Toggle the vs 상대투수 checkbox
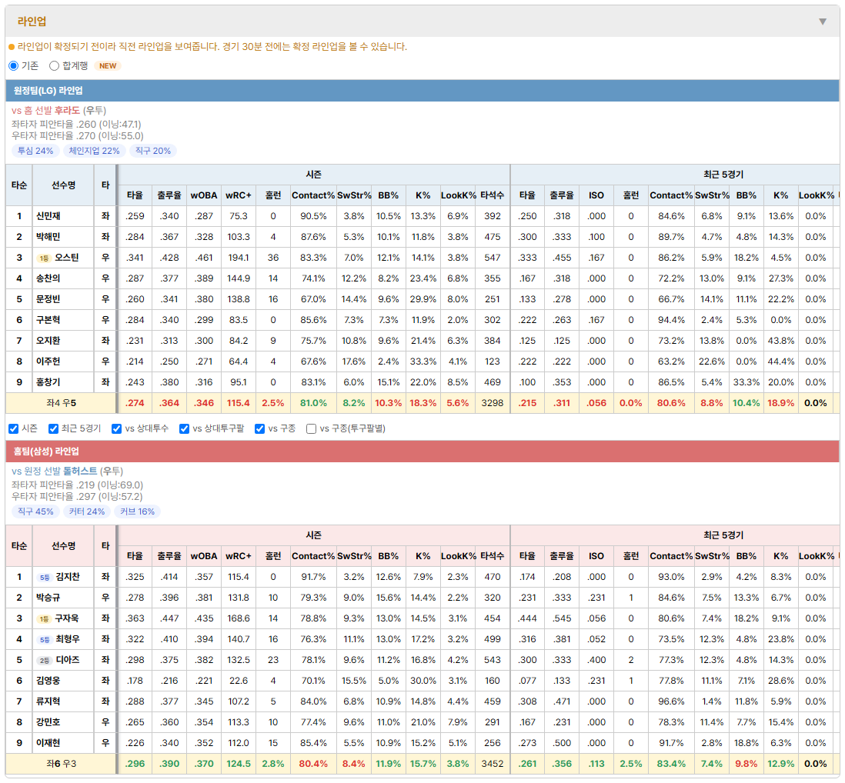This screenshot has height=783, width=845. [x=116, y=428]
